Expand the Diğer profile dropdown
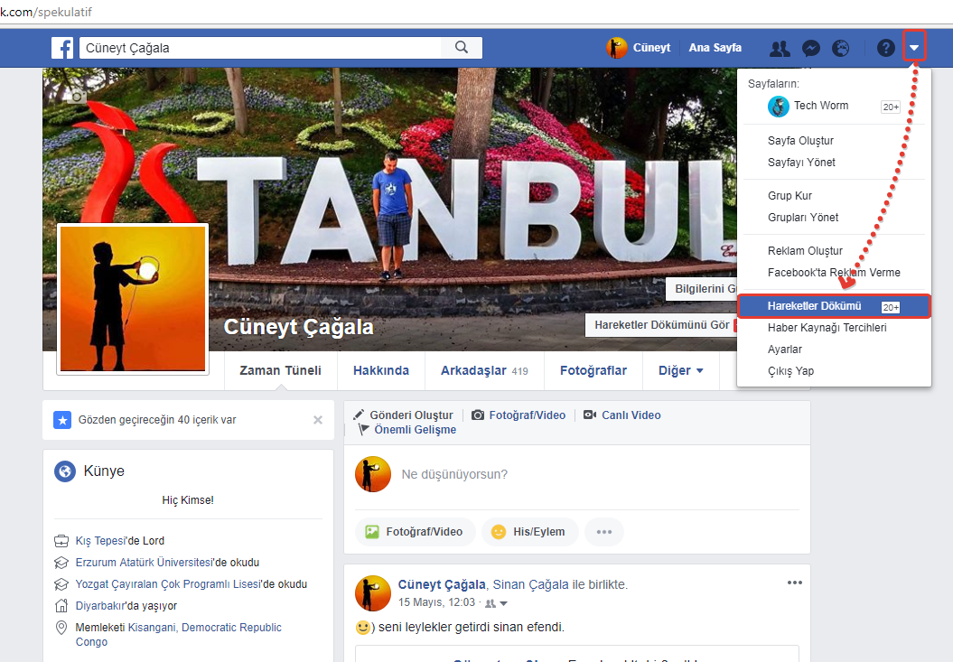The height and width of the screenshot is (662, 953). click(680, 370)
